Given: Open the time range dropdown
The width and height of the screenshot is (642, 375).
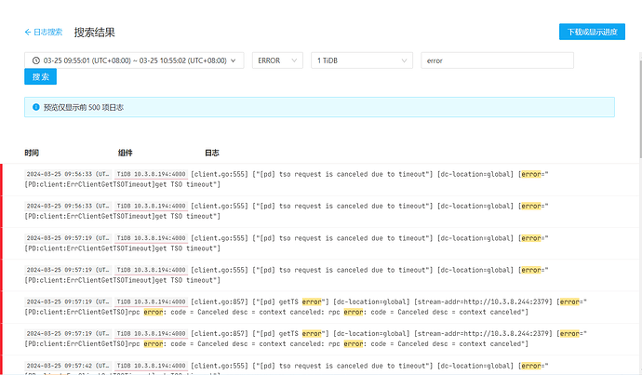Looking at the screenshot, I should 134,60.
